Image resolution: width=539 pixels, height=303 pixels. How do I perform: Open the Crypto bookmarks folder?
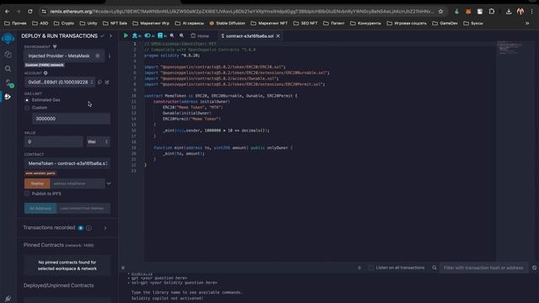point(64,24)
